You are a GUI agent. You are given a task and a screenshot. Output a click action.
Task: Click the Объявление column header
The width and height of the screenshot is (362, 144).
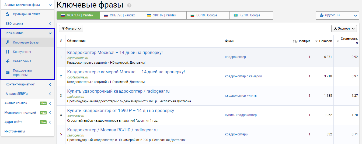(x=76, y=41)
